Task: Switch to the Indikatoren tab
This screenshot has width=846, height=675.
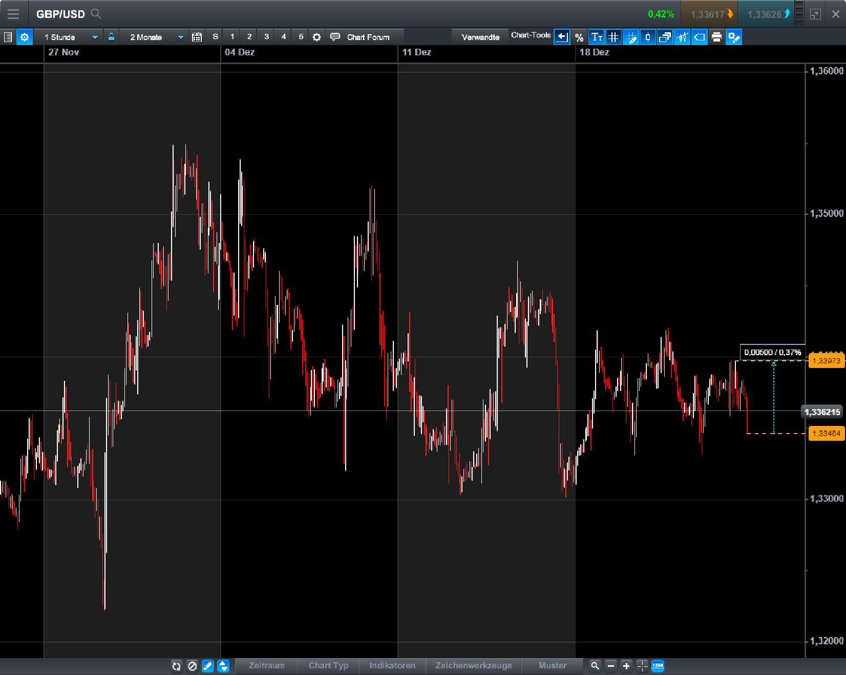Action: (392, 666)
